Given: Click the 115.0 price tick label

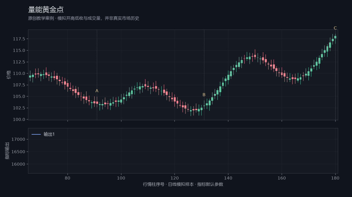Looking at the screenshot, I should point(19,51).
